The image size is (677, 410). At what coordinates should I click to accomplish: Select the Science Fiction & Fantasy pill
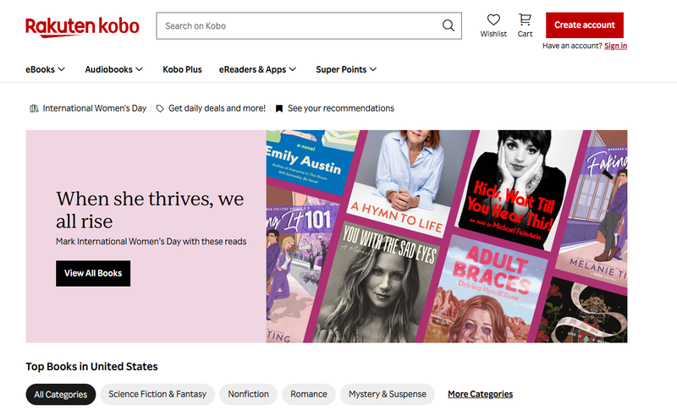click(x=157, y=395)
